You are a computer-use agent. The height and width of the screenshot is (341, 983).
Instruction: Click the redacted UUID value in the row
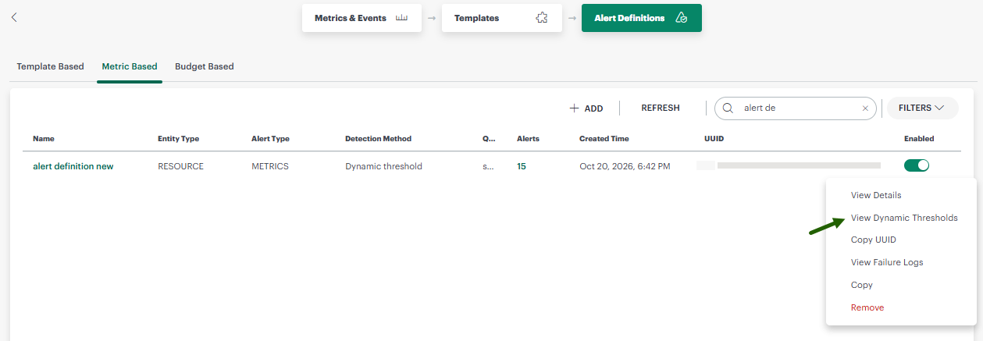[x=789, y=165]
